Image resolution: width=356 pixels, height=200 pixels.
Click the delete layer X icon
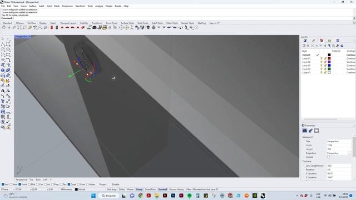(x=313, y=46)
